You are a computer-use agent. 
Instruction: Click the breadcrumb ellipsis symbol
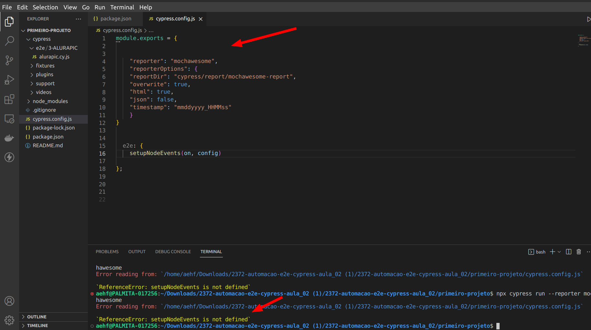tap(151, 30)
